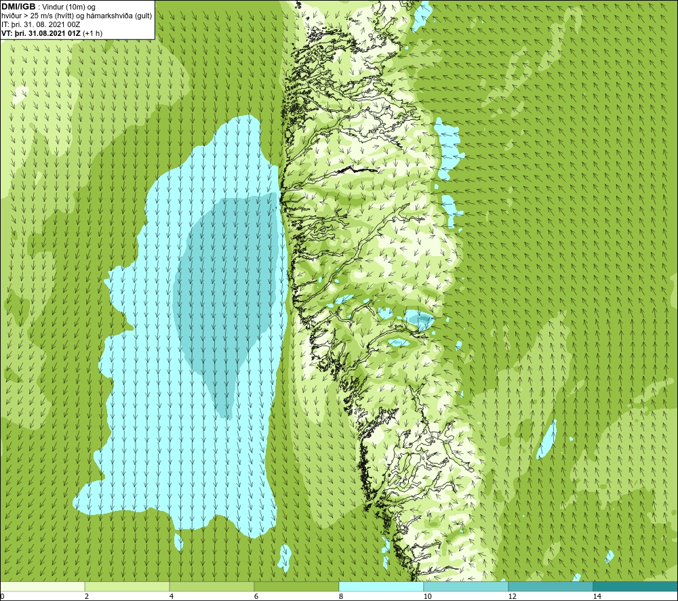Select the light green 2–4 m/s color swatch
The width and height of the screenshot is (678, 601).
tap(127, 586)
